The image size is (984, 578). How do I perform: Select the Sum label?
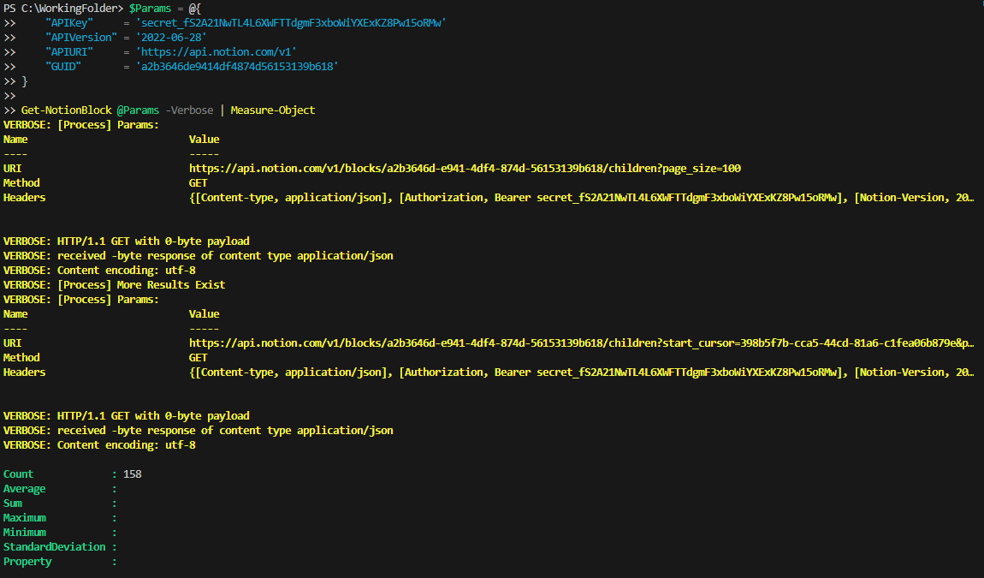(x=13, y=504)
